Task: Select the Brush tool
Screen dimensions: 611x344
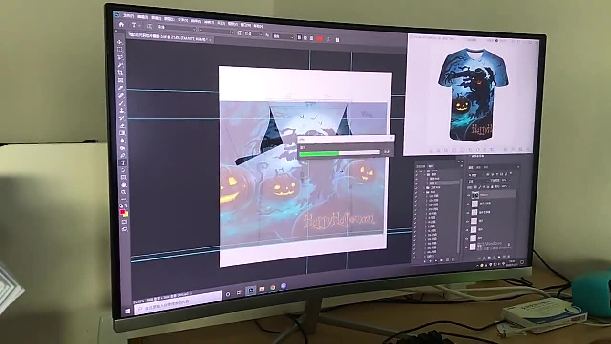Action: pyautogui.click(x=121, y=103)
